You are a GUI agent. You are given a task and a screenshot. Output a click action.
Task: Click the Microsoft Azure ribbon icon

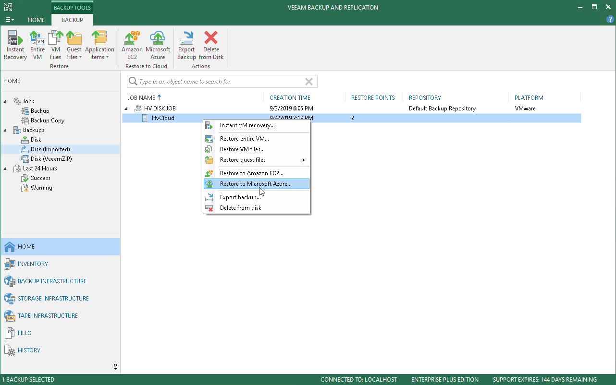(158, 45)
